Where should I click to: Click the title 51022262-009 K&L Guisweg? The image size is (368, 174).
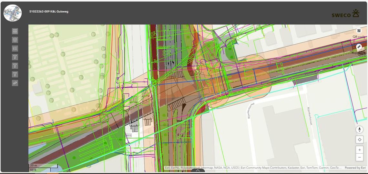click(49, 12)
